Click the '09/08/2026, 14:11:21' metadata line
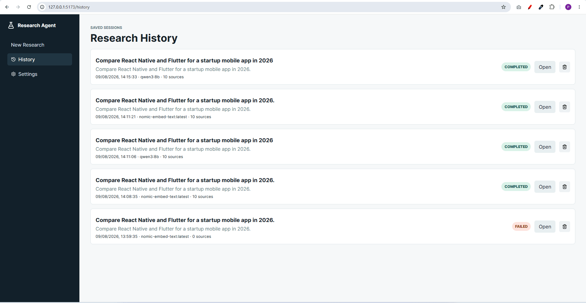The width and height of the screenshot is (586, 303). point(153,117)
